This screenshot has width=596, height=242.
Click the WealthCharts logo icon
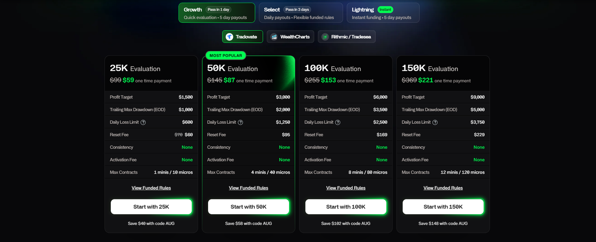(x=274, y=37)
